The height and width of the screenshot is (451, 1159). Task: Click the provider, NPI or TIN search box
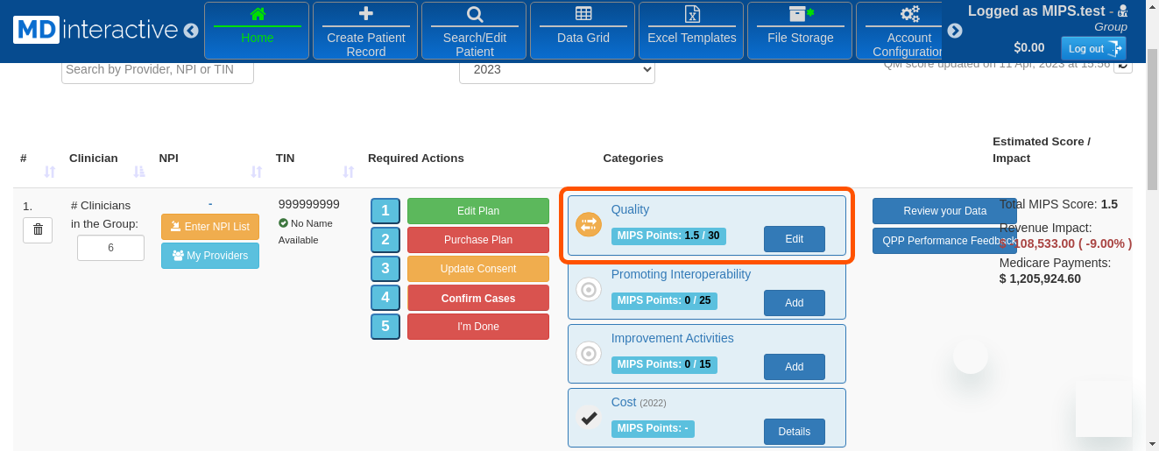coord(158,69)
